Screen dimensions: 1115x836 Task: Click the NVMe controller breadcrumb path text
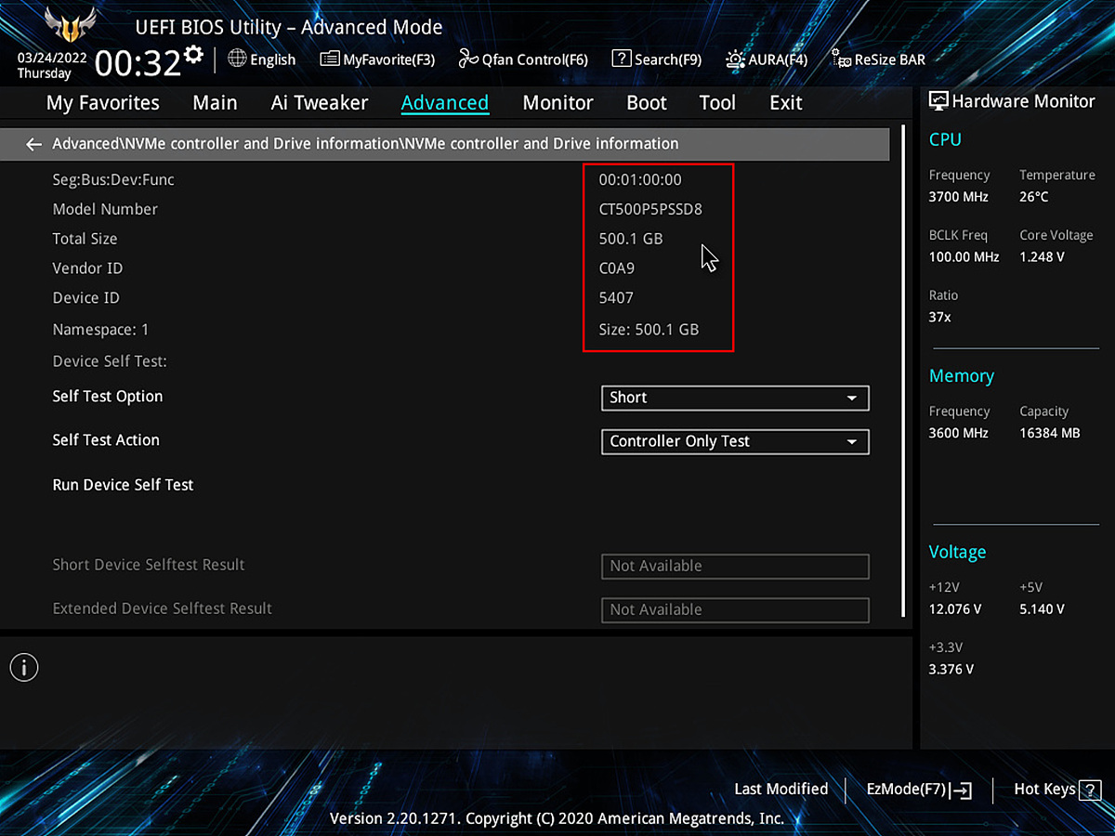point(365,144)
